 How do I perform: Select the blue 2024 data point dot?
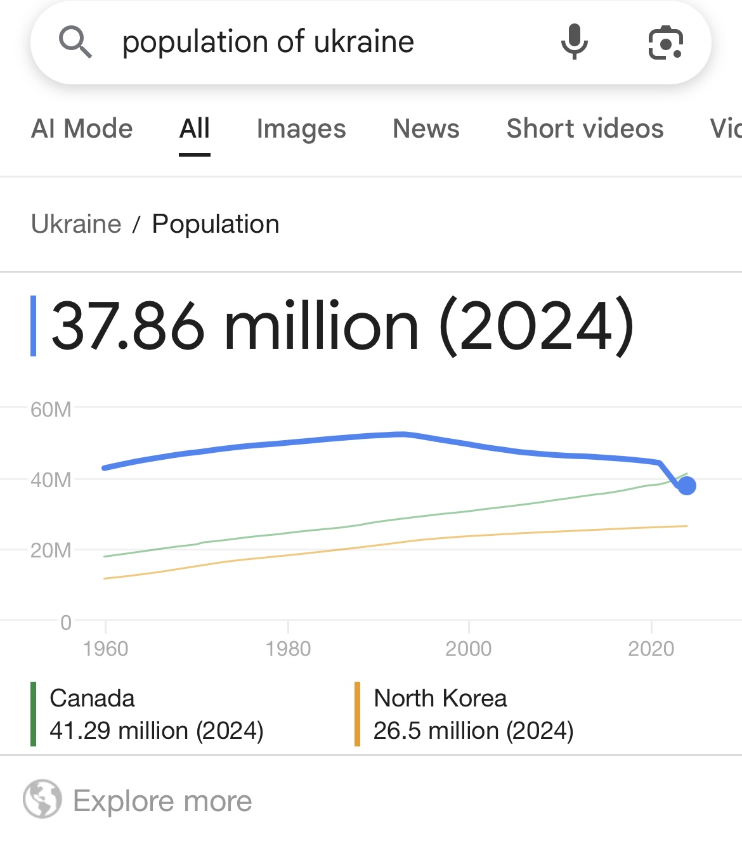point(687,486)
